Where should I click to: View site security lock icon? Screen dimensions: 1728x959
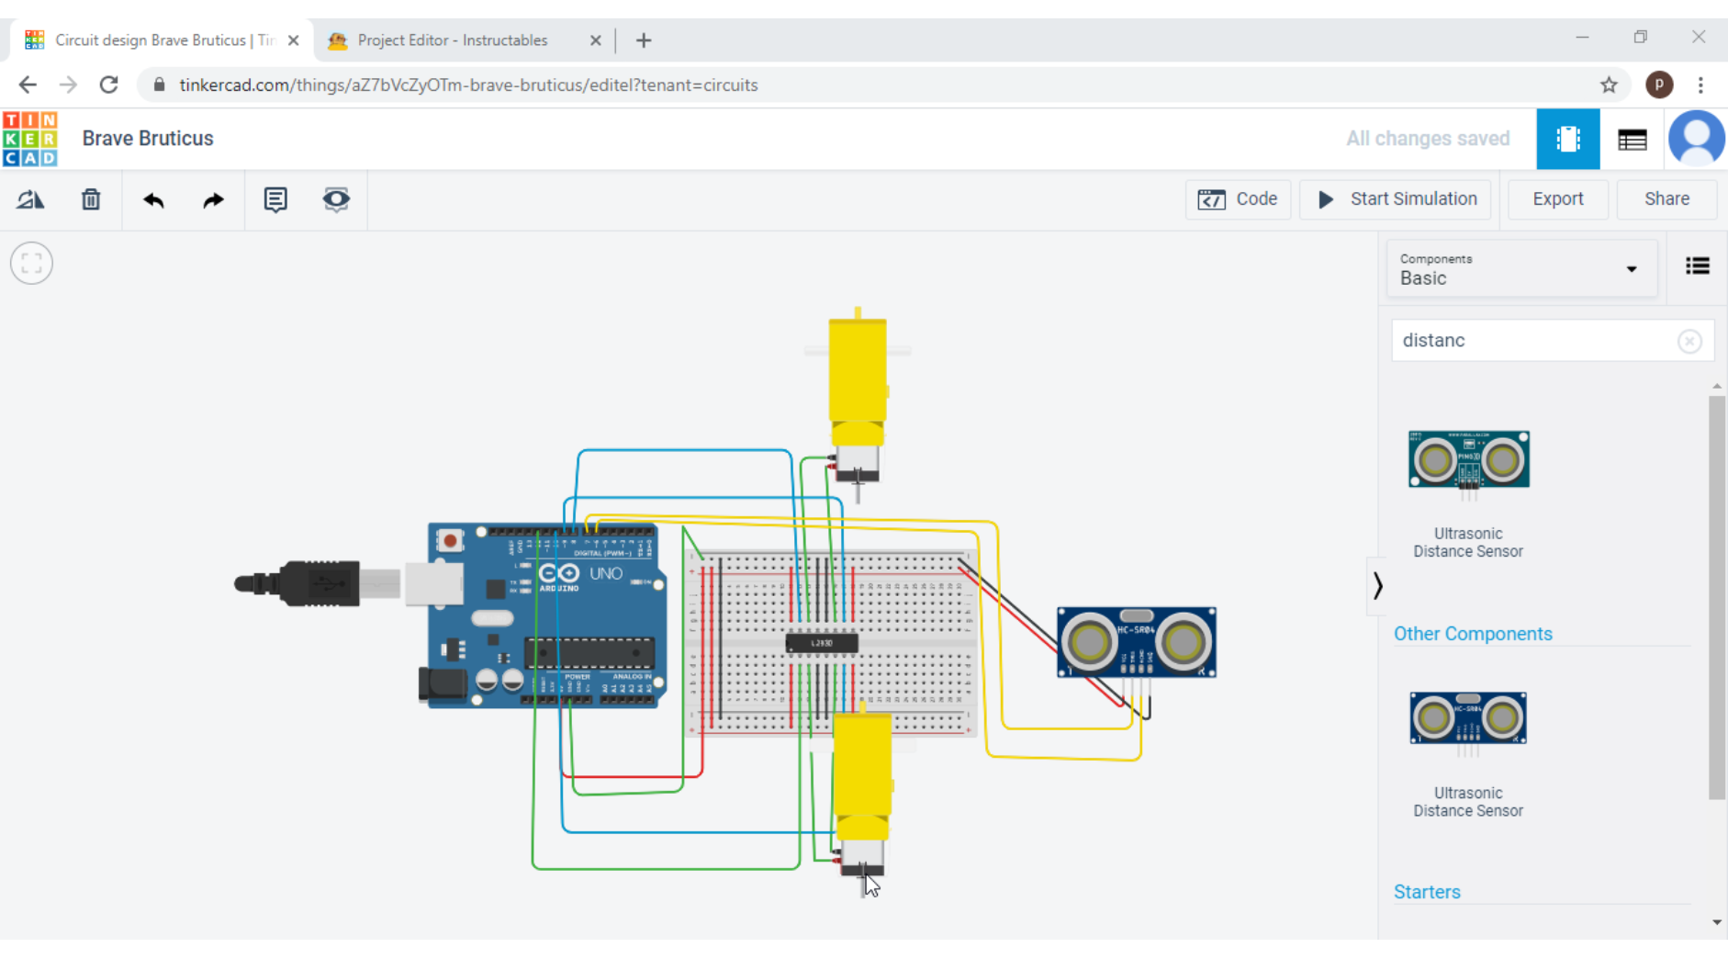159,85
